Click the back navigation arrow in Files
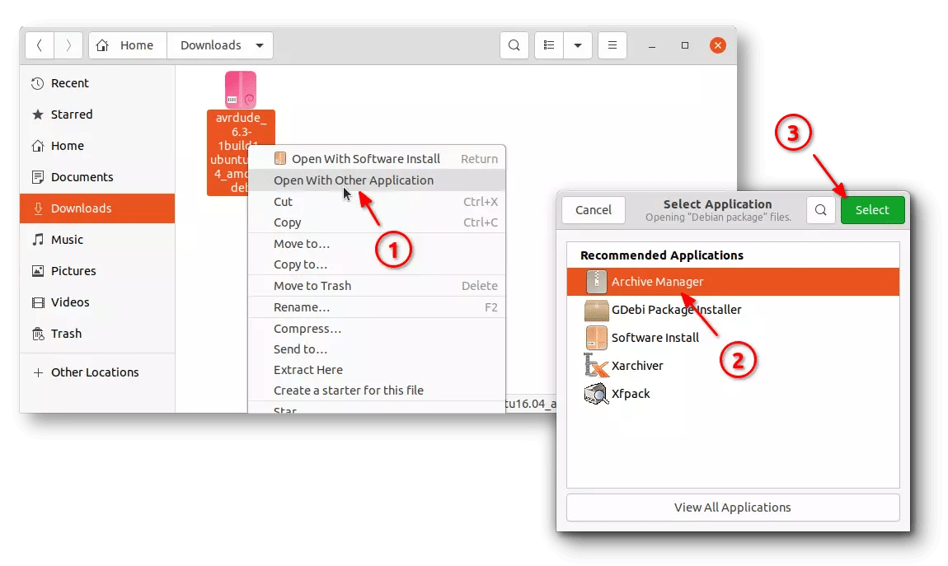This screenshot has height=566, width=948. [x=40, y=45]
